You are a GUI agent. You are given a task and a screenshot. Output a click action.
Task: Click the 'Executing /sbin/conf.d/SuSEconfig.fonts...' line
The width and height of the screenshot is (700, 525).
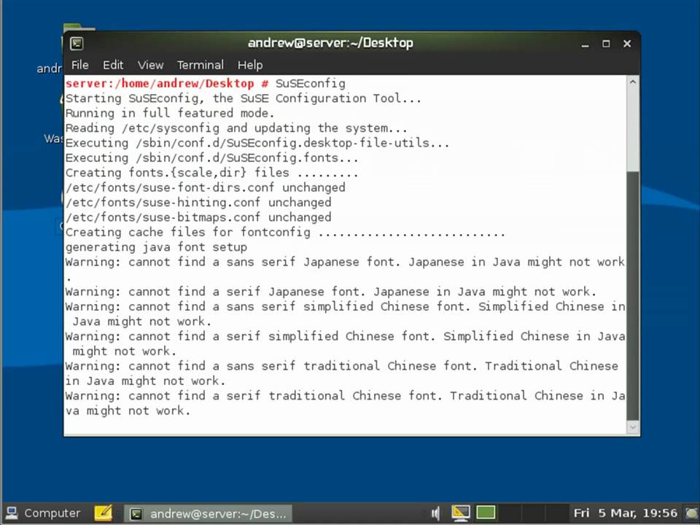[x=211, y=157]
